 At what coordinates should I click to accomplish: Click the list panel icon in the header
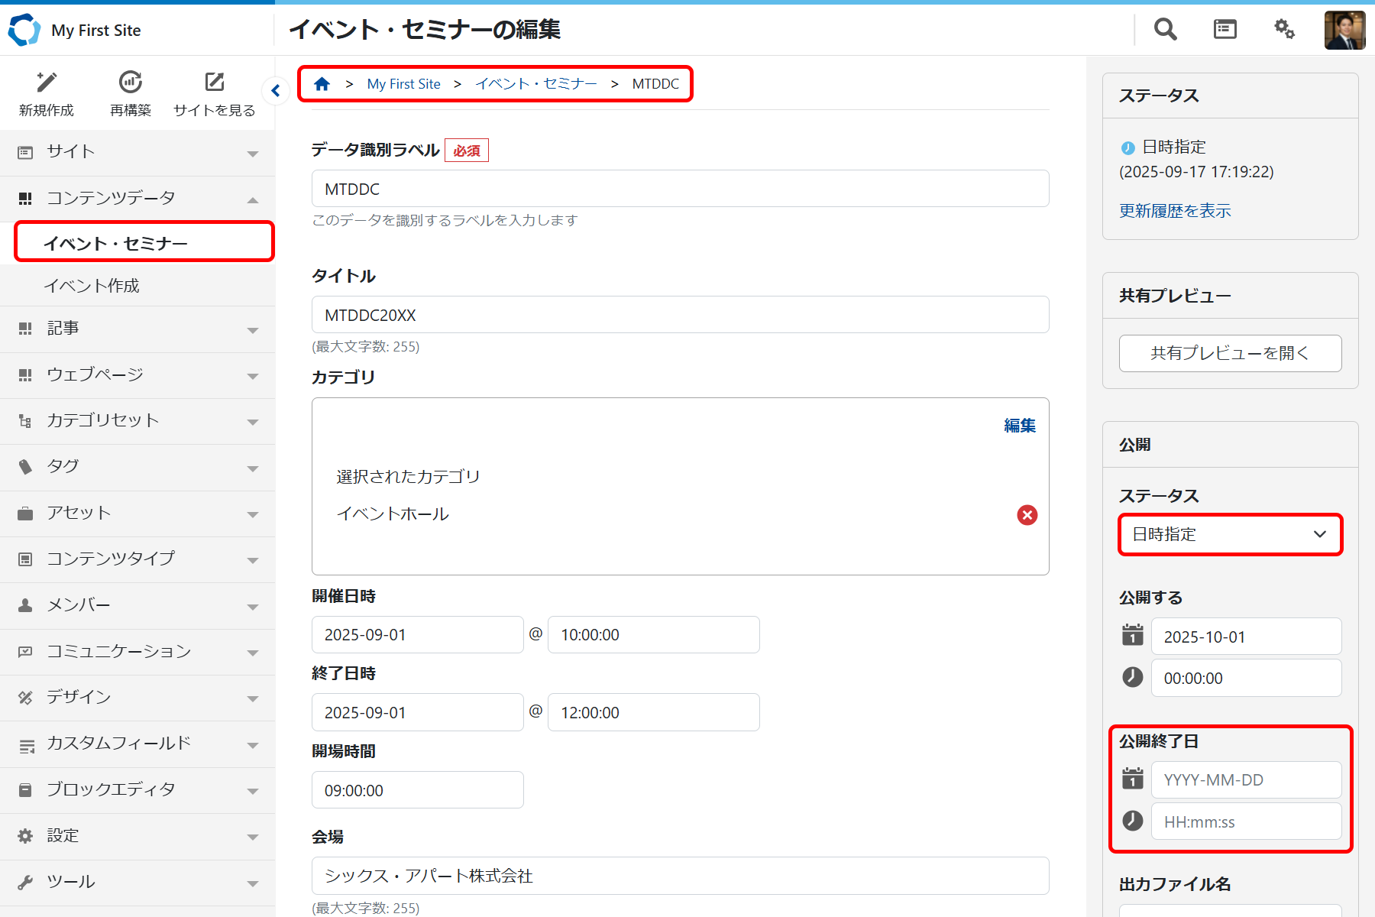[1224, 29]
